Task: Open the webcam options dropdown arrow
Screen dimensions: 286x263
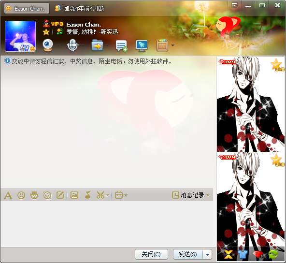Action: point(58,45)
